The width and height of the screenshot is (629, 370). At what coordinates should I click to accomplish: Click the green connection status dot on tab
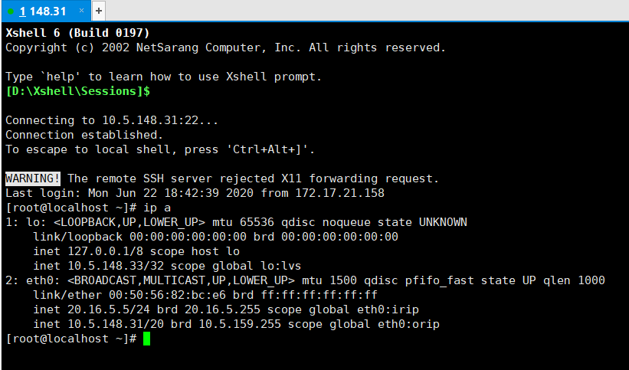pos(11,11)
